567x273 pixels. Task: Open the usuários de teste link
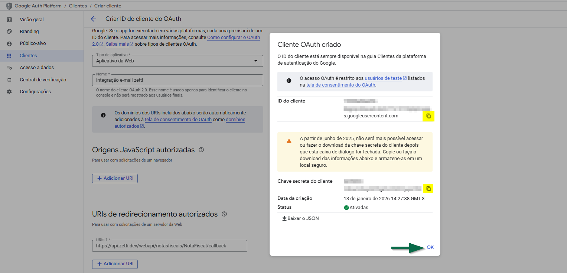tap(386, 78)
